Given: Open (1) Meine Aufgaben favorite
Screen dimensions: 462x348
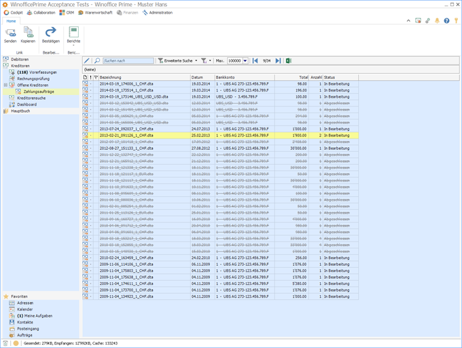Looking at the screenshot, I should click(35, 316).
